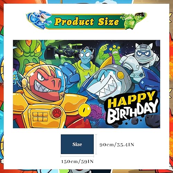The width and height of the screenshot is (173, 173).
Task: Click the blue shark wizard icon
Action: pyautogui.click(x=39, y=19)
